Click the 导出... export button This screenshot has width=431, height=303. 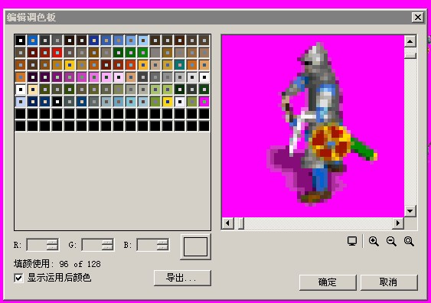click(182, 278)
